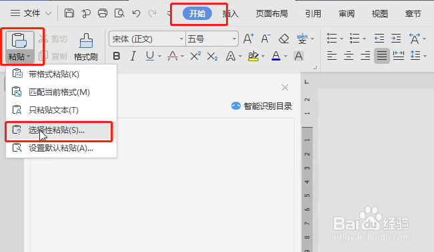434x252 pixels.
Task: Switch to the 开始 tab
Action: tap(197, 13)
